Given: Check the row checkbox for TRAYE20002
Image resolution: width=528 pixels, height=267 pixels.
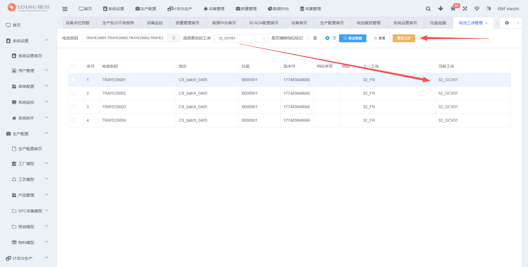Looking at the screenshot, I should [x=73, y=93].
